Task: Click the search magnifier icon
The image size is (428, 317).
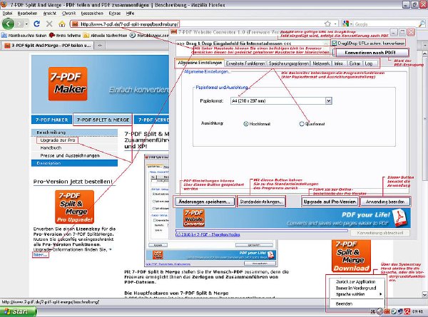Action: pyautogui.click(x=422, y=24)
